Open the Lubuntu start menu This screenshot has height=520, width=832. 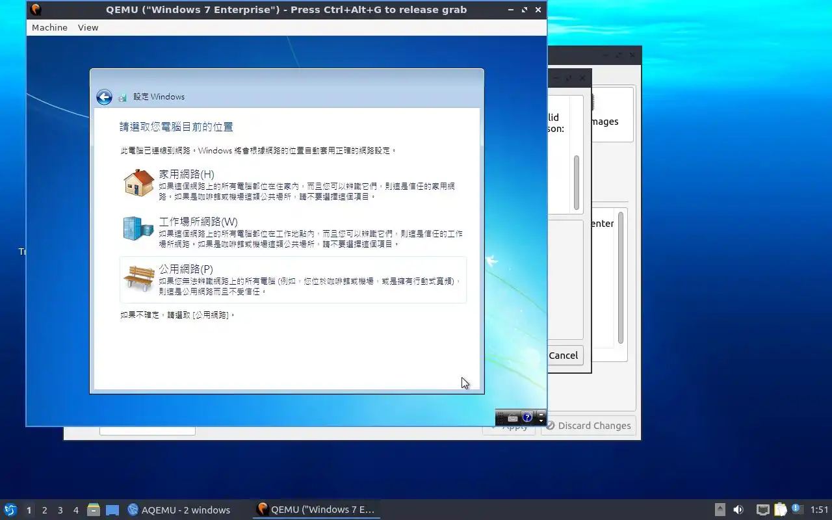10,510
